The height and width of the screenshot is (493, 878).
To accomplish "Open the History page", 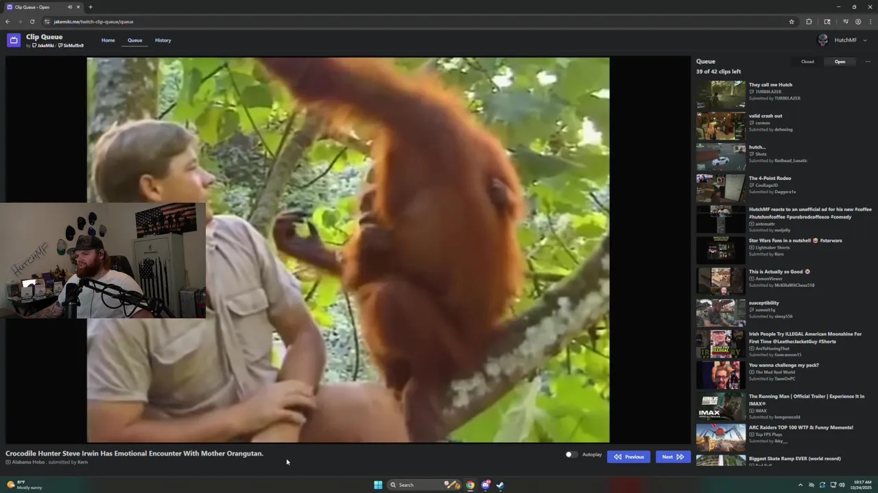I will coord(163,40).
